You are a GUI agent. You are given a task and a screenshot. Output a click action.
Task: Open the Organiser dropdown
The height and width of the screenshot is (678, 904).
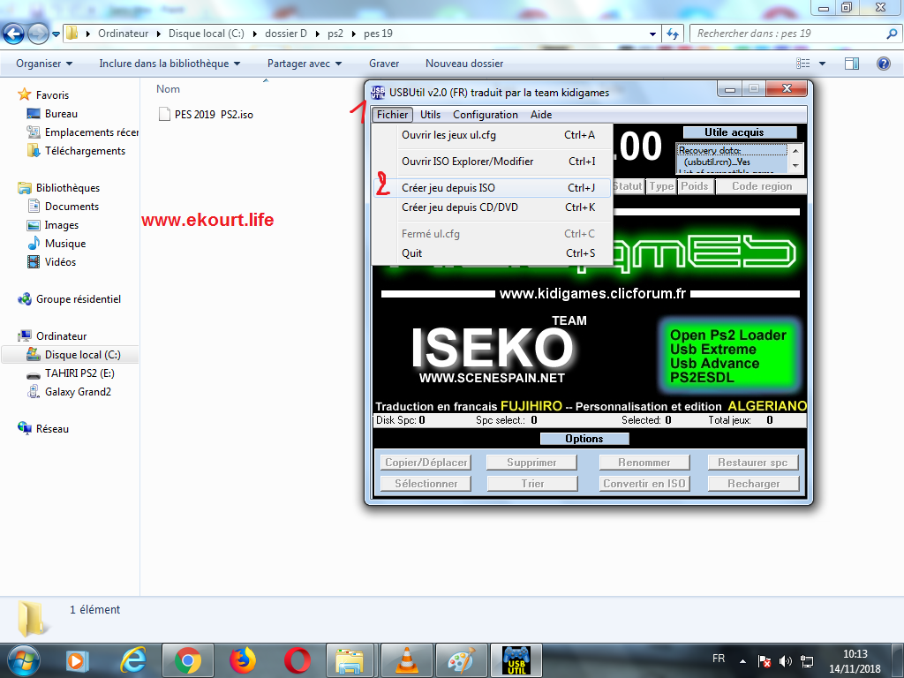coord(44,64)
